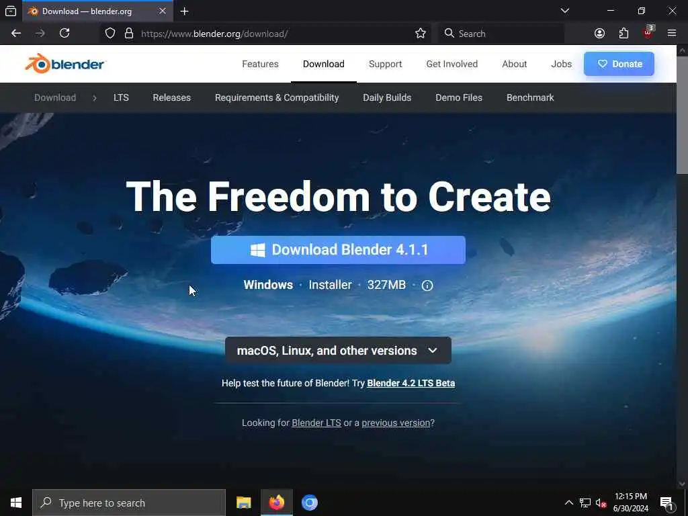Open the Releases submenu link
Viewport: 688px width, 516px height.
click(x=171, y=97)
